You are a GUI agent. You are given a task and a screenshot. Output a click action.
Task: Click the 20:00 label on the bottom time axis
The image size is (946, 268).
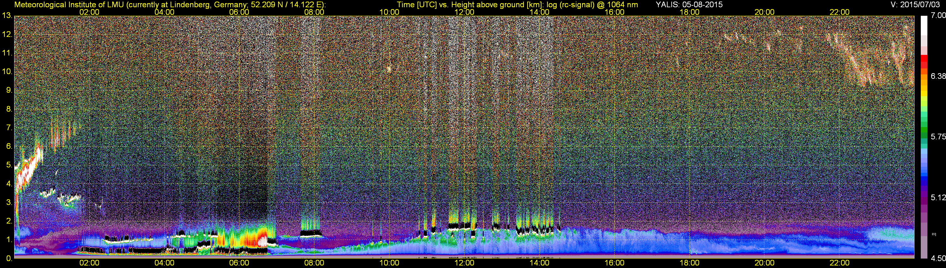[x=765, y=263]
